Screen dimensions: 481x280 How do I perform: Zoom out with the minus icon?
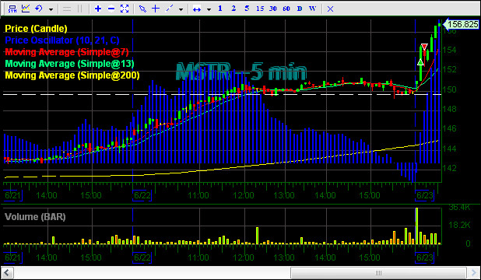coord(111,9)
